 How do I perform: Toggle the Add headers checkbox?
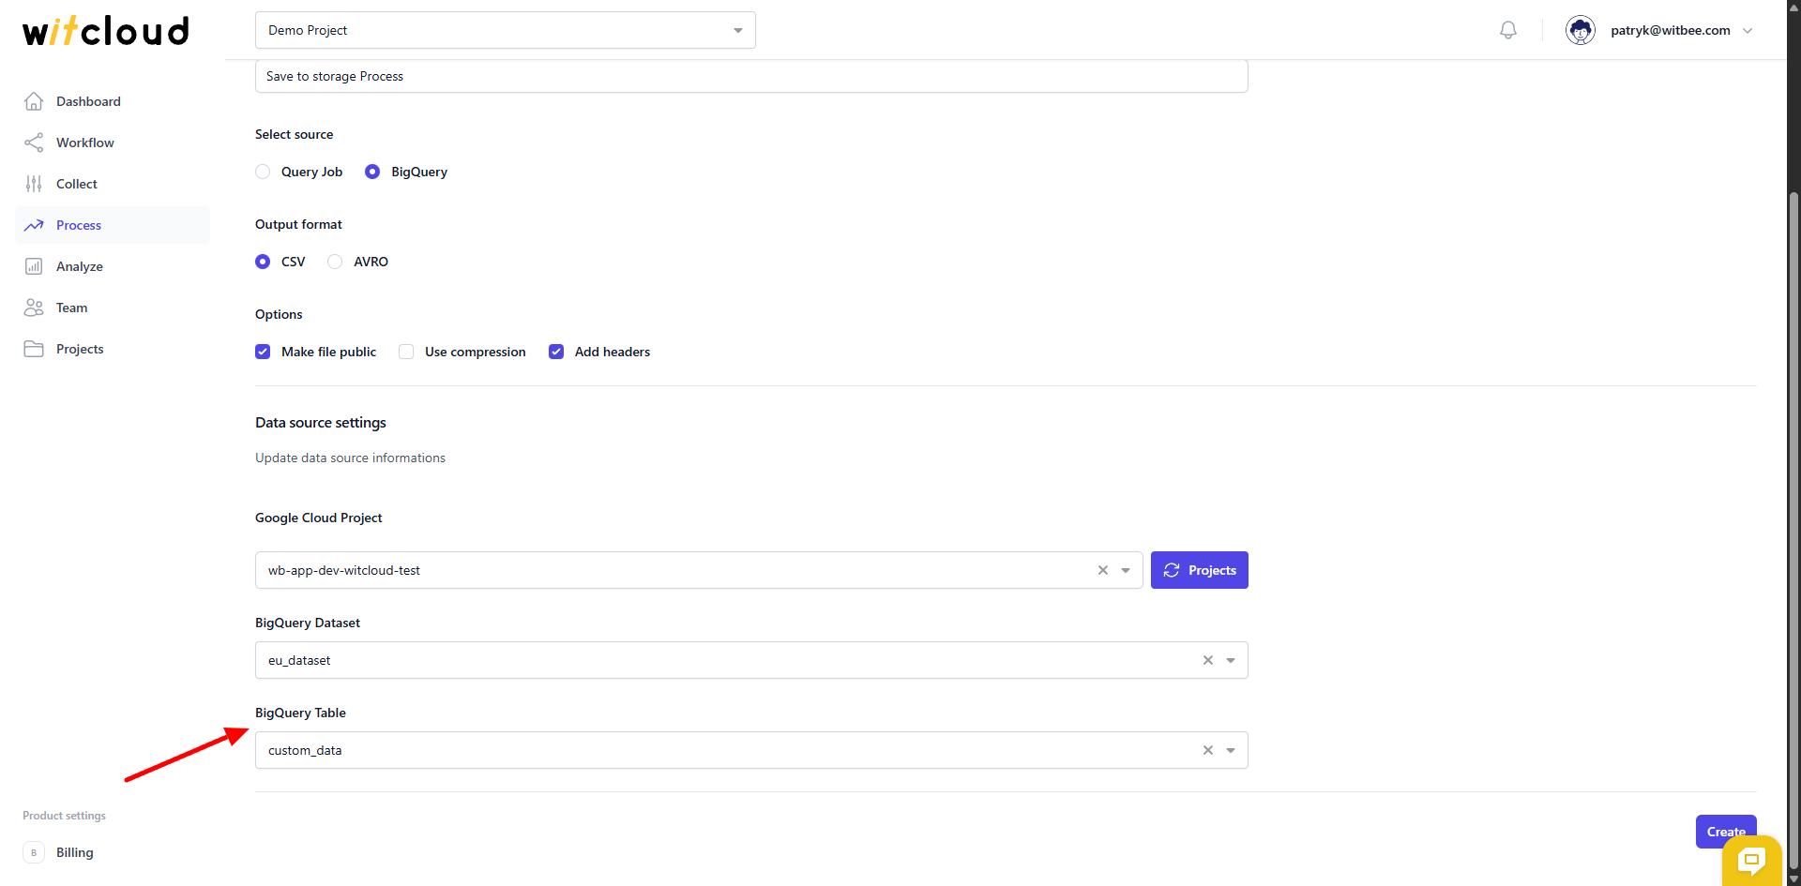(x=556, y=352)
